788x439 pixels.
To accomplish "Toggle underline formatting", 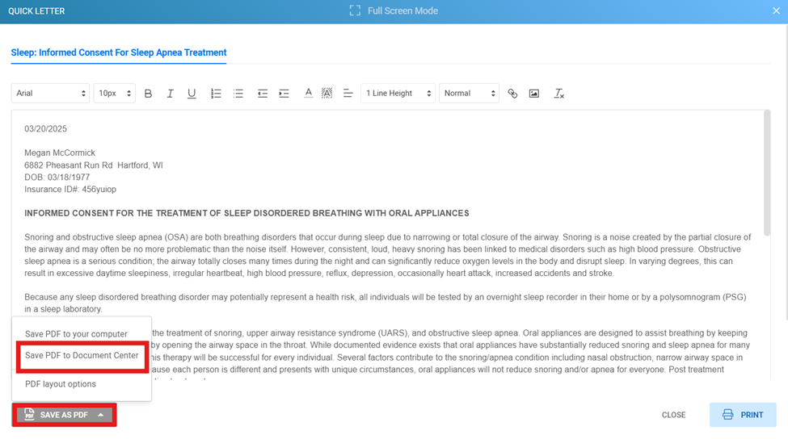I will point(192,94).
